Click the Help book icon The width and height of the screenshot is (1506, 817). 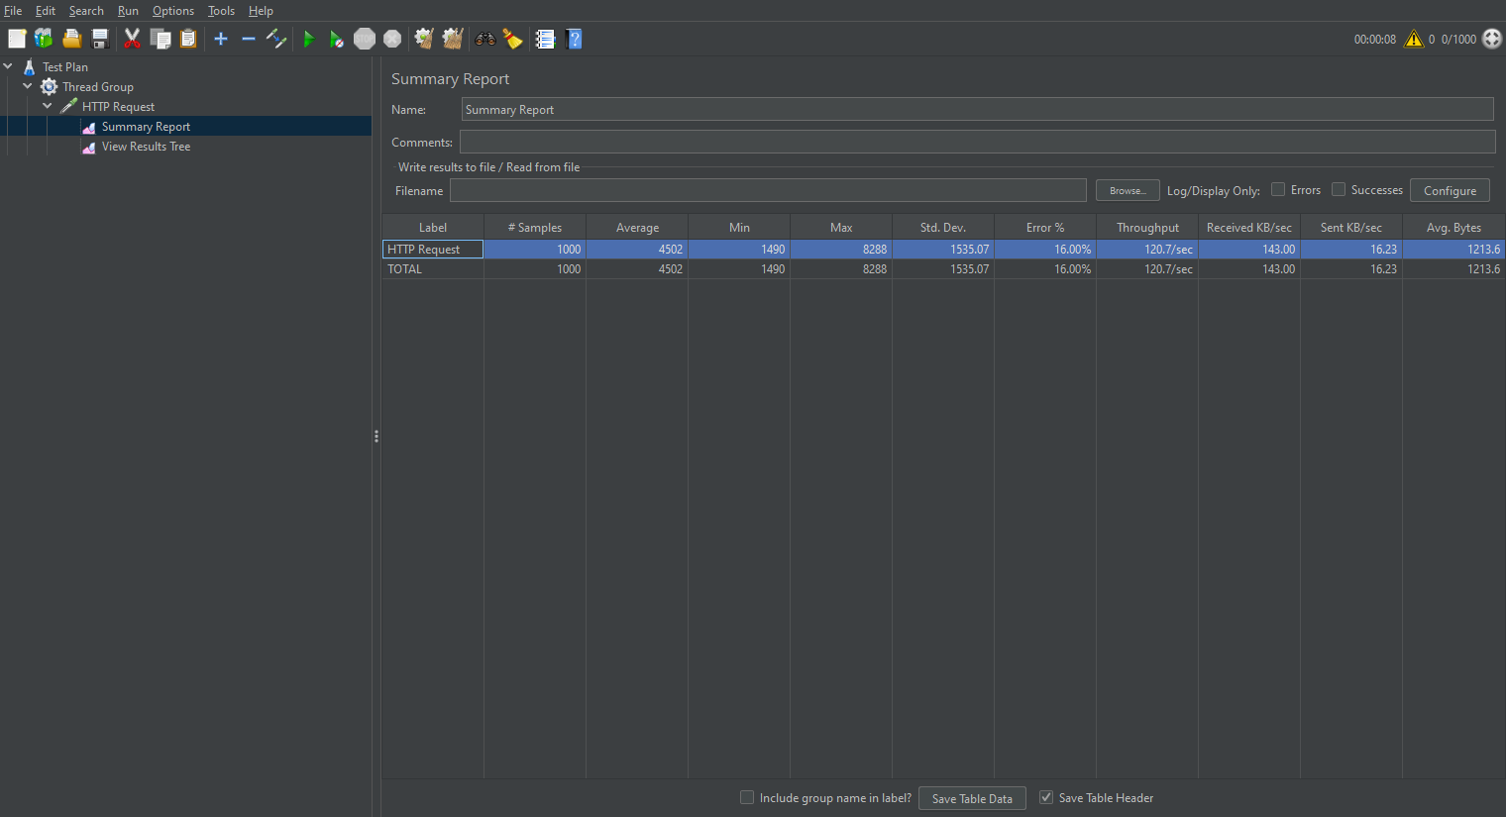coord(574,39)
